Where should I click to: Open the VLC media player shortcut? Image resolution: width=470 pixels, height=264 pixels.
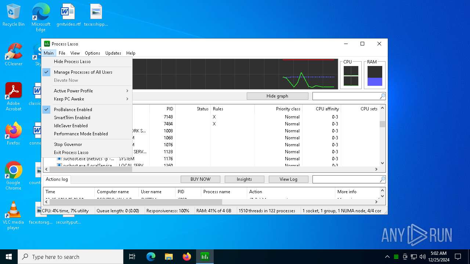coord(14,215)
